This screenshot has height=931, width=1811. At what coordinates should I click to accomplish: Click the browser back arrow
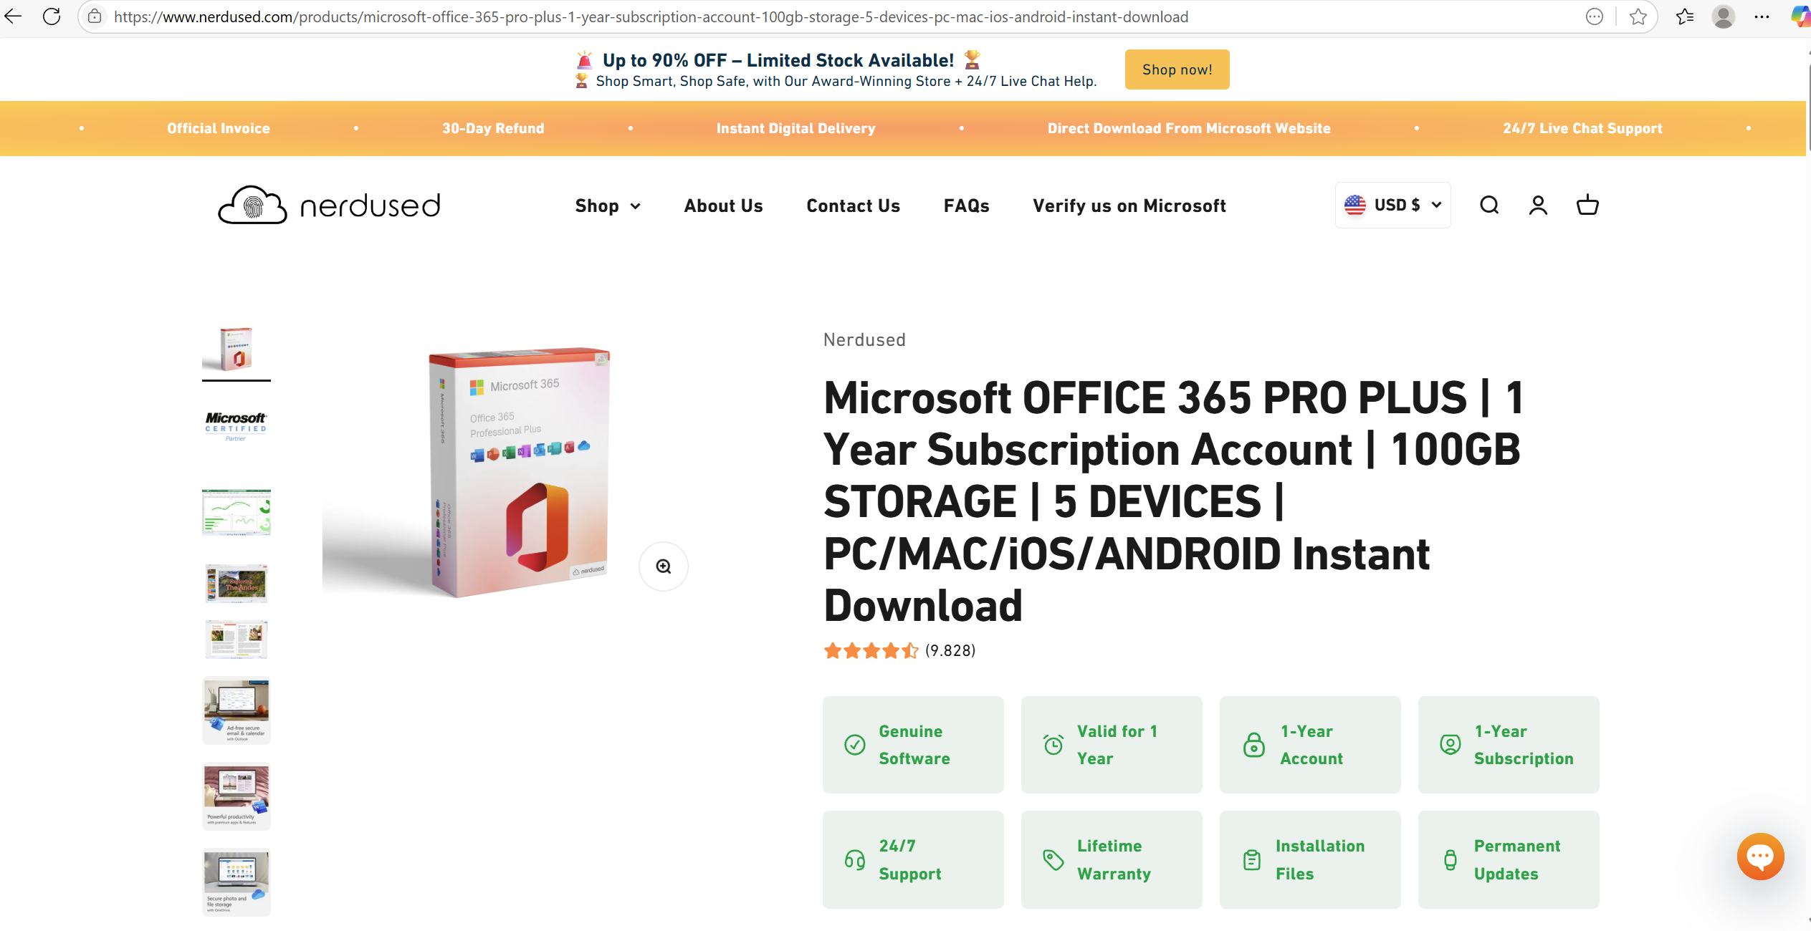13,16
